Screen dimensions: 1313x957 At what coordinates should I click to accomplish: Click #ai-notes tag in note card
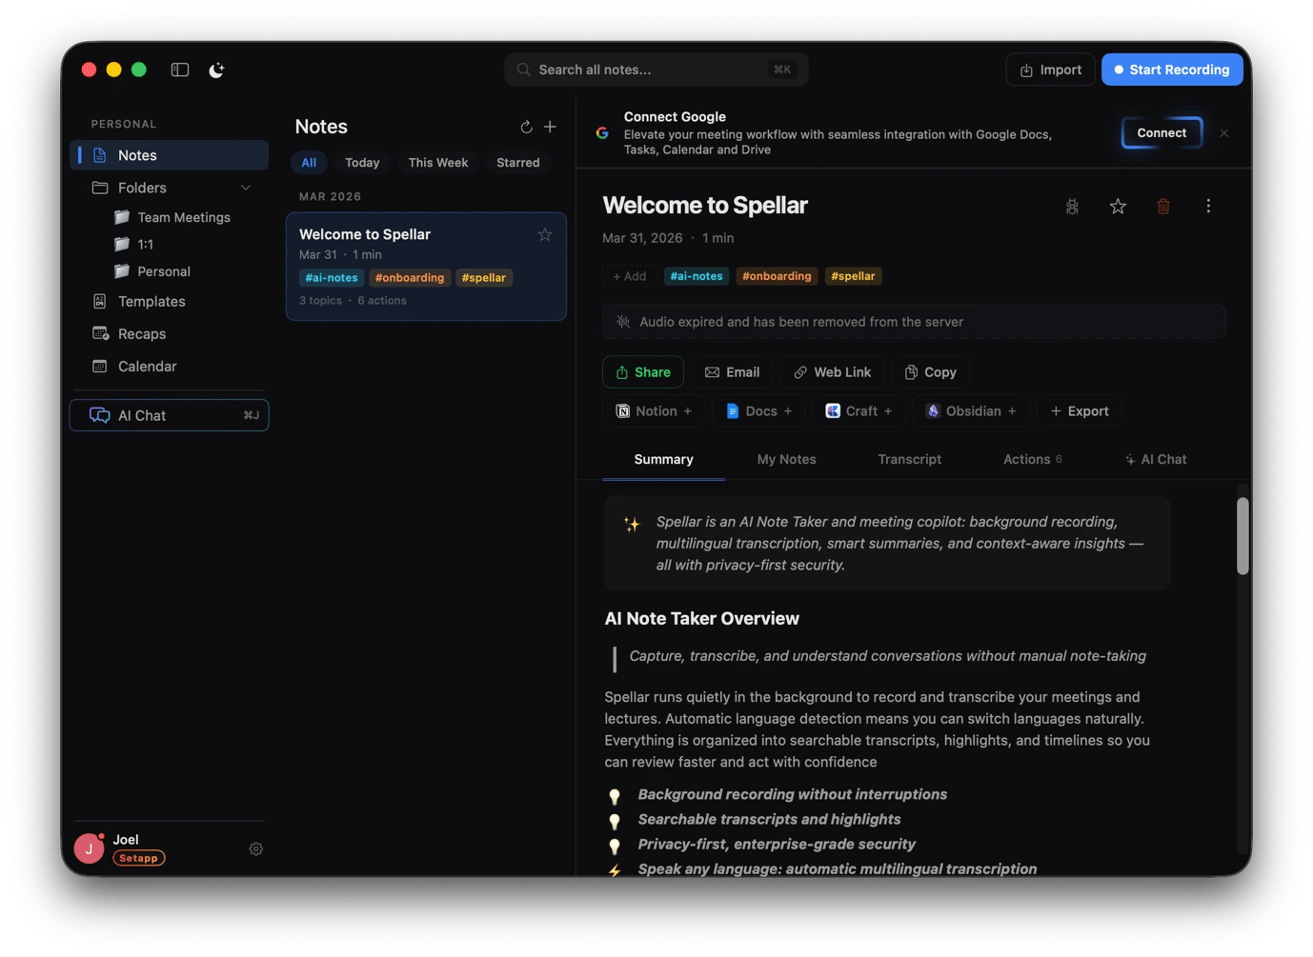pyautogui.click(x=332, y=278)
